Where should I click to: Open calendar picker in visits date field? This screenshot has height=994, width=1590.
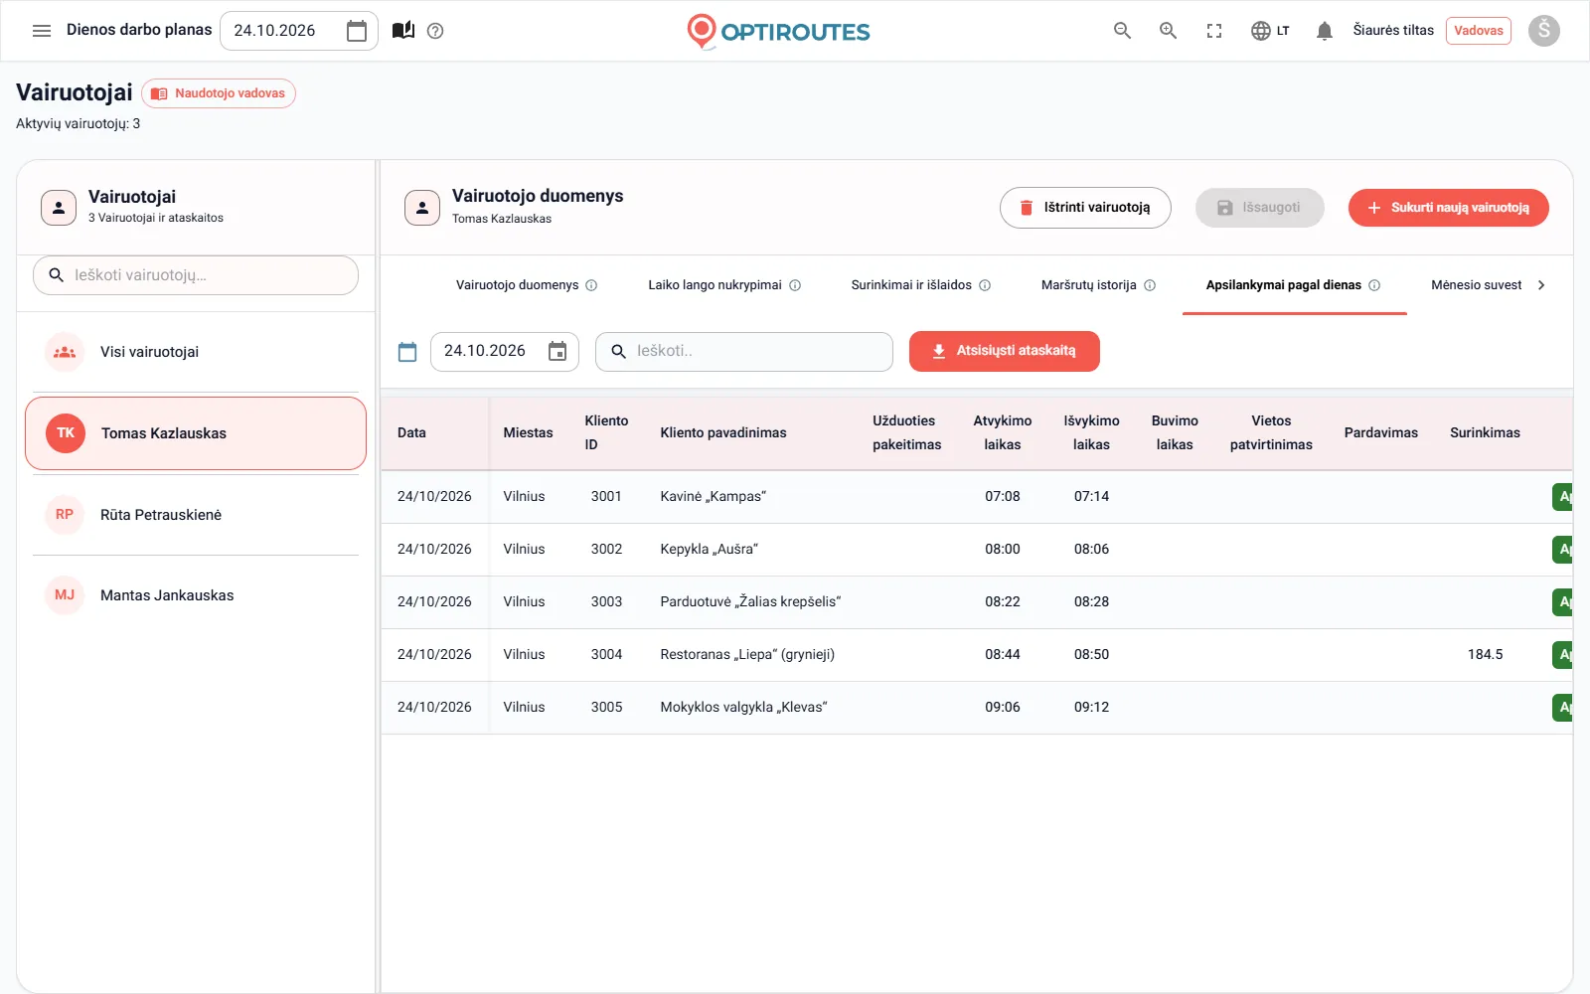tap(557, 351)
